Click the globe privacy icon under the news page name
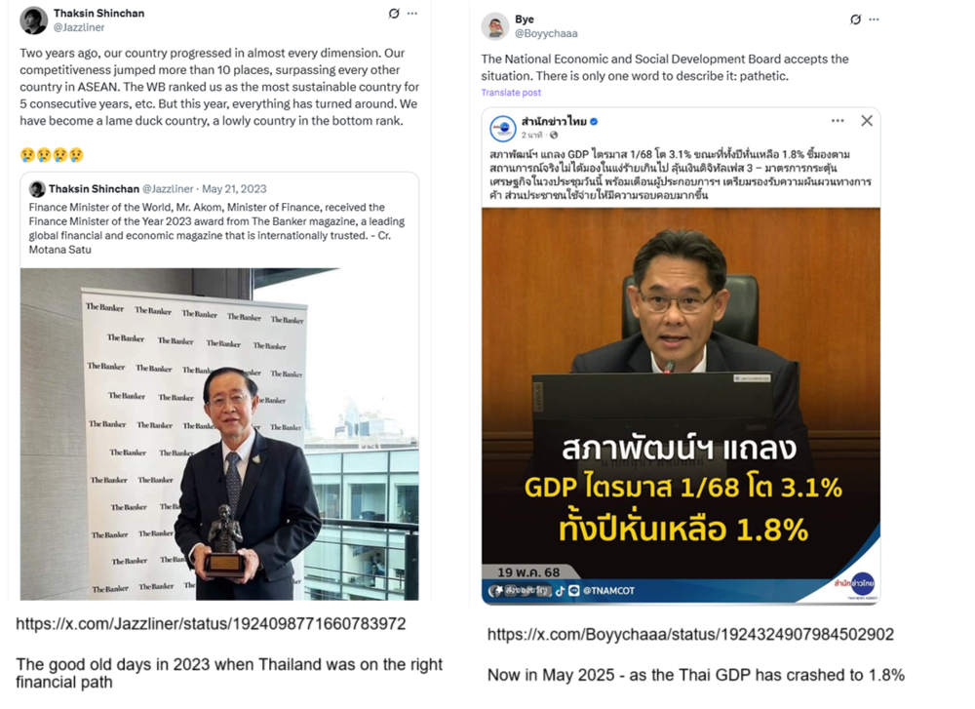 click(554, 135)
